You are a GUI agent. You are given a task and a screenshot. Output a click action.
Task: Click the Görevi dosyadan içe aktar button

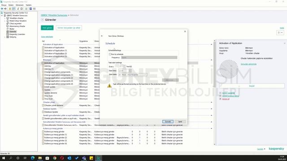(x=69, y=28)
